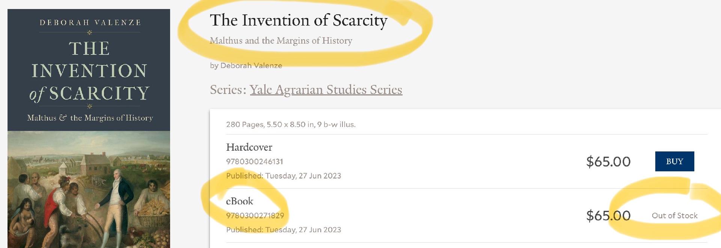Click the Hardcover $65.00 price
The height and width of the screenshot is (248, 721).
pos(608,162)
